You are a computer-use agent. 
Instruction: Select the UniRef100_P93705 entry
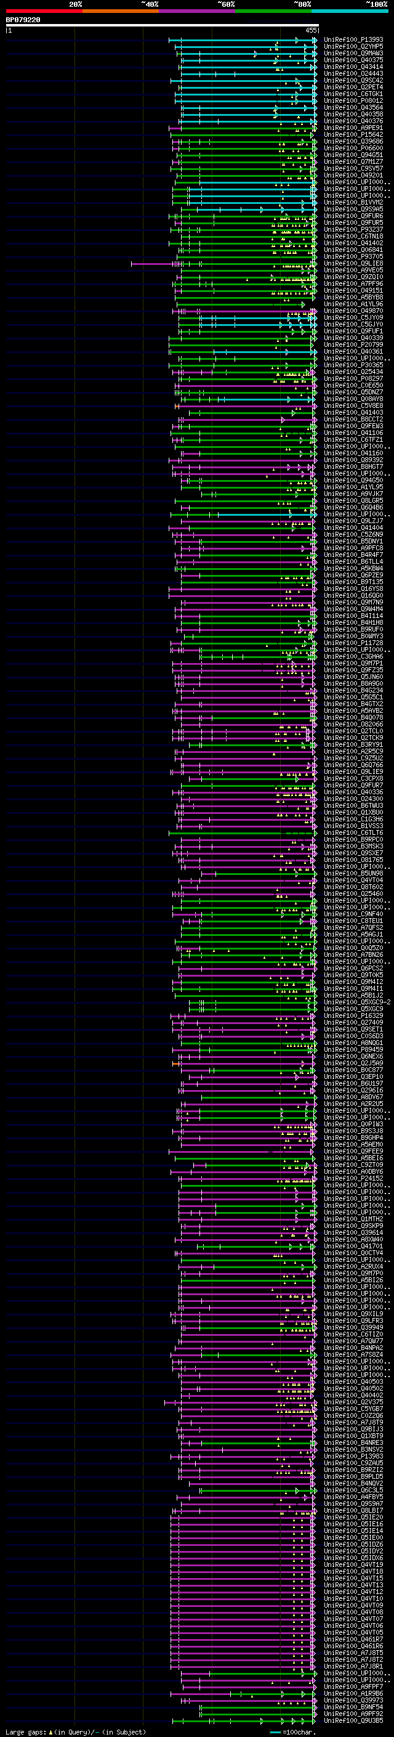coord(353,256)
